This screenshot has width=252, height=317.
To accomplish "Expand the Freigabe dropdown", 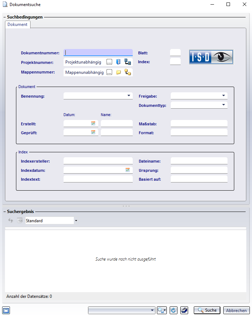I will pyautogui.click(x=224, y=95).
